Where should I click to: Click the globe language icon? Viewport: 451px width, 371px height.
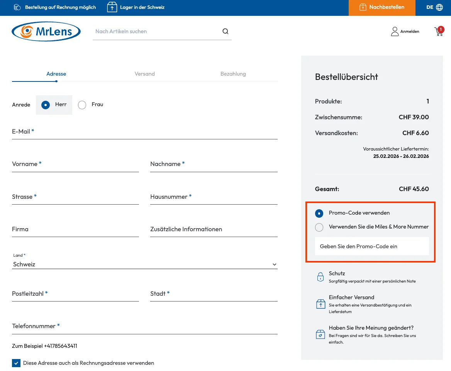[439, 7]
